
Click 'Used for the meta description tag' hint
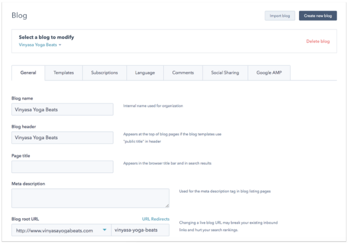pyautogui.click(x=225, y=191)
